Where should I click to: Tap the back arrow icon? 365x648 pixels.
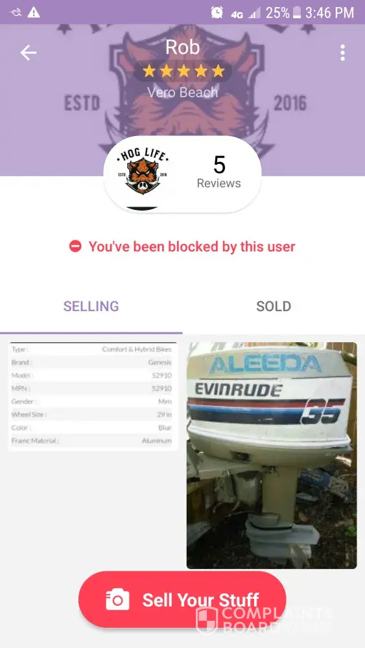(x=29, y=53)
